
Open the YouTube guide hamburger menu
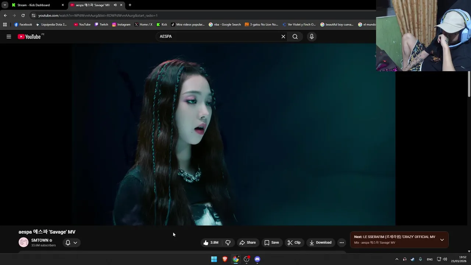coord(9,36)
